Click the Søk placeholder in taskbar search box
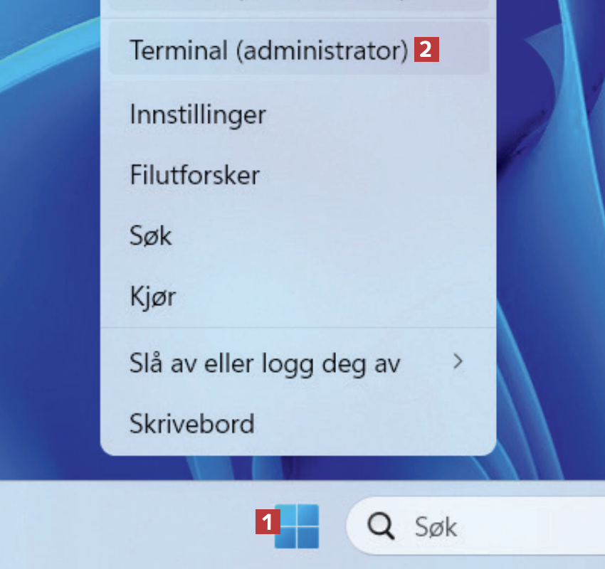 coord(436,527)
